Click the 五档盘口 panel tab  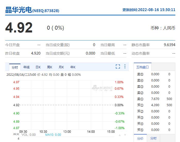(x=143, y=67)
